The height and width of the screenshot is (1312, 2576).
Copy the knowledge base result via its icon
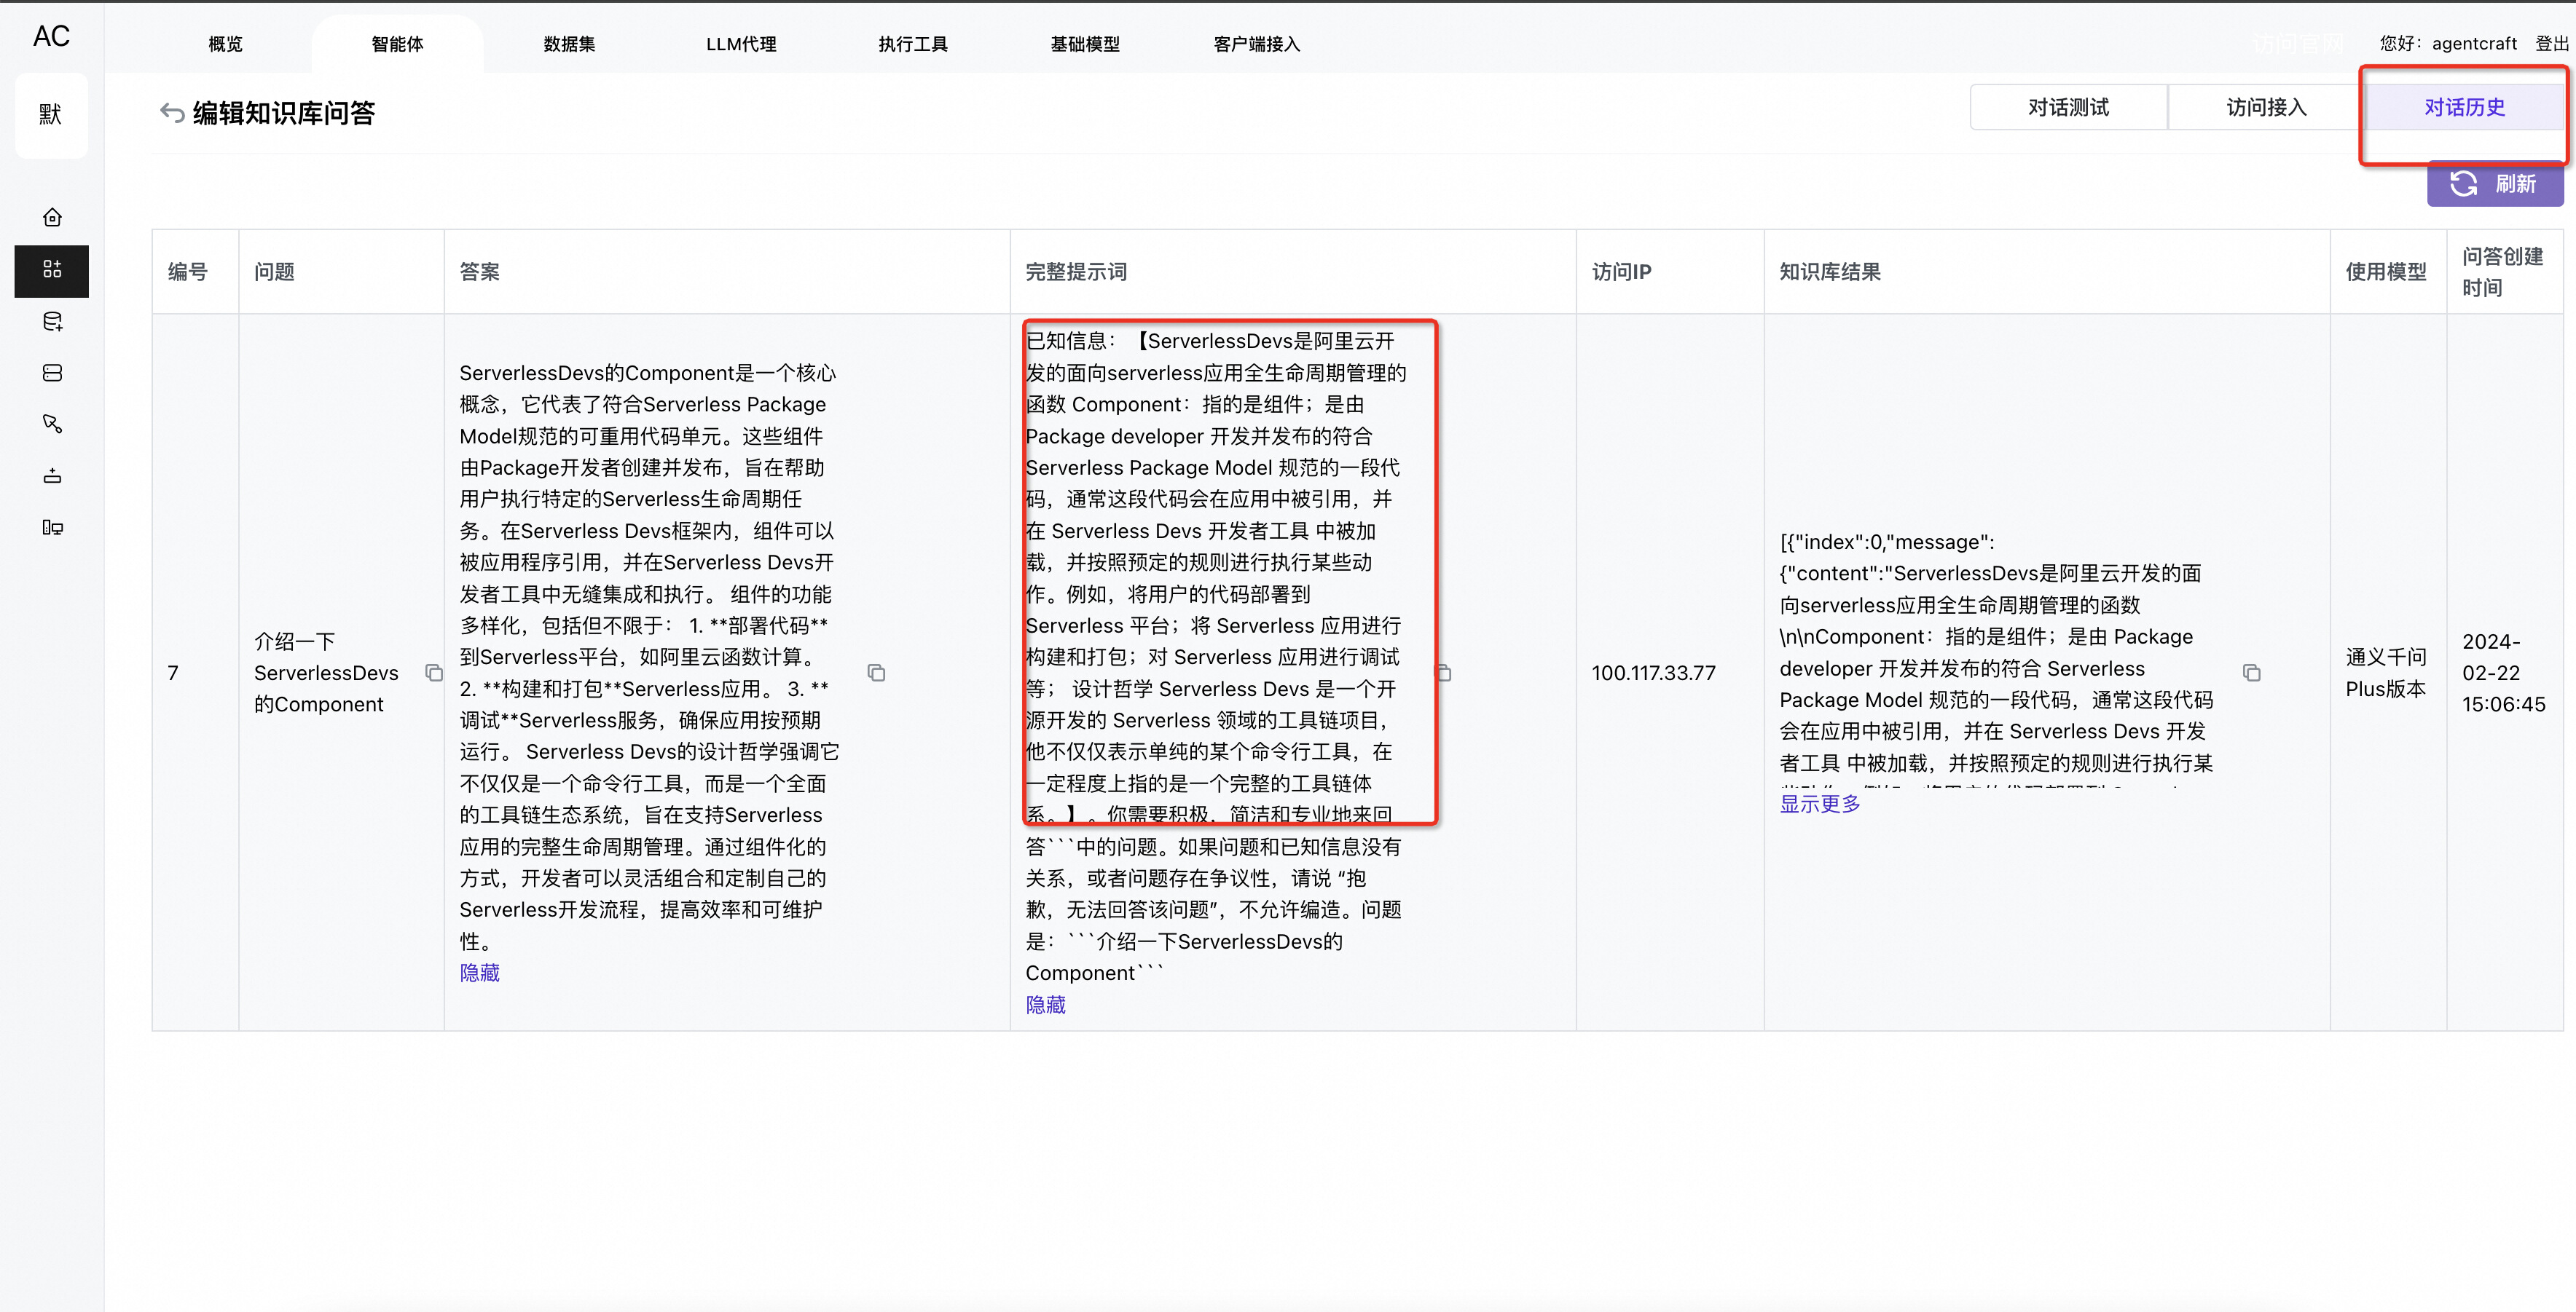(x=2251, y=673)
